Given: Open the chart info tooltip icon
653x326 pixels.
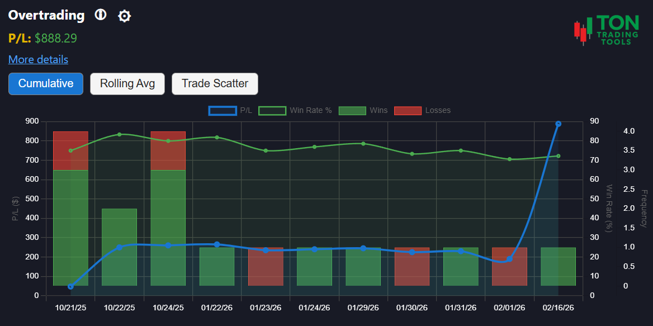Looking at the screenshot, I should [x=101, y=15].
